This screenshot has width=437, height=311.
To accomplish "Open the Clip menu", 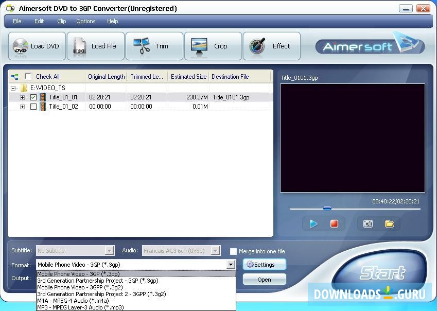I will click(x=62, y=21).
